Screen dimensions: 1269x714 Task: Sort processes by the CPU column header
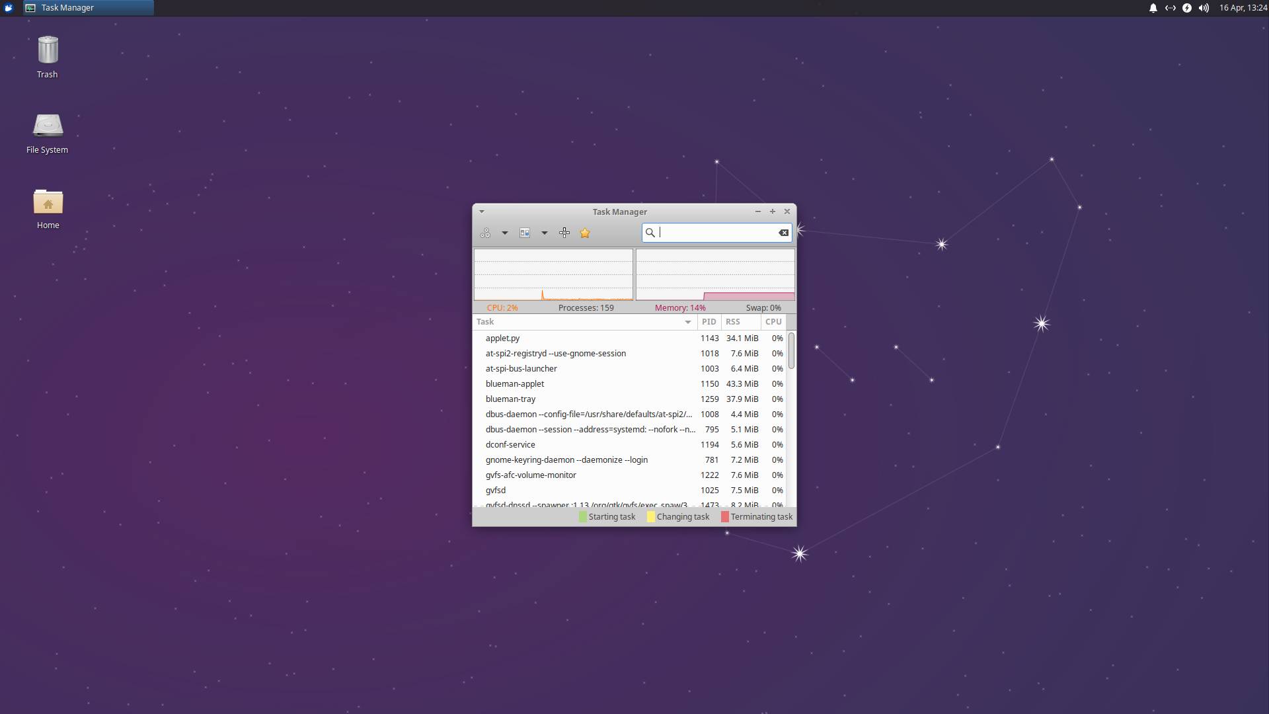pyautogui.click(x=773, y=322)
